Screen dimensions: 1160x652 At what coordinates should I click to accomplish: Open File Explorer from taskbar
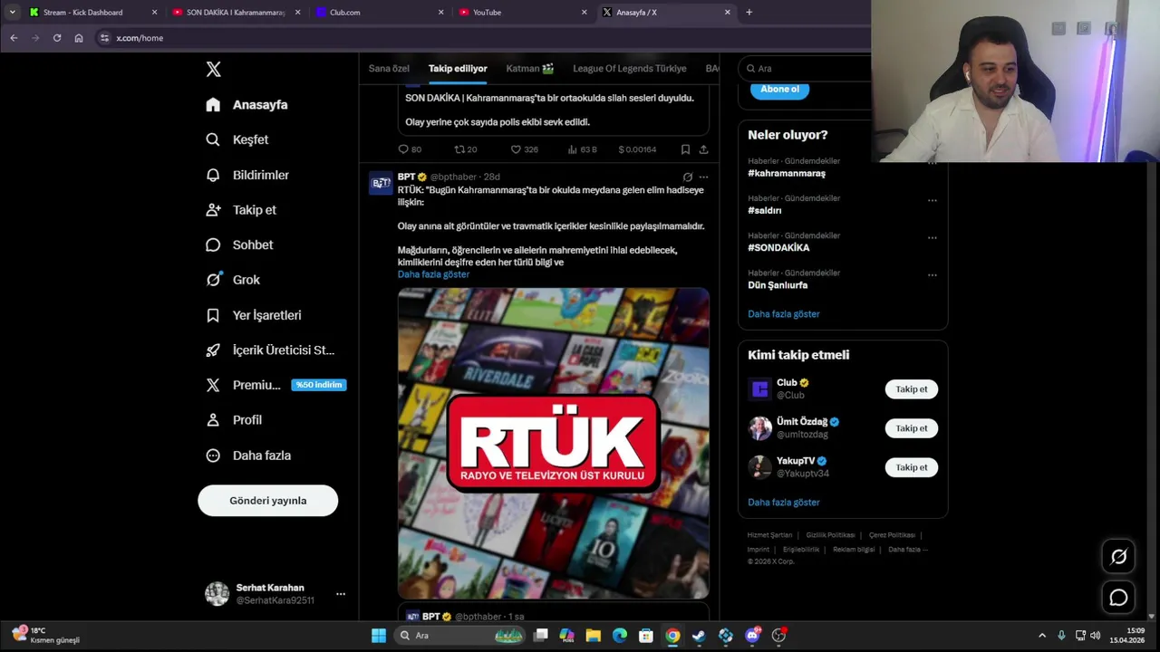pyautogui.click(x=594, y=636)
